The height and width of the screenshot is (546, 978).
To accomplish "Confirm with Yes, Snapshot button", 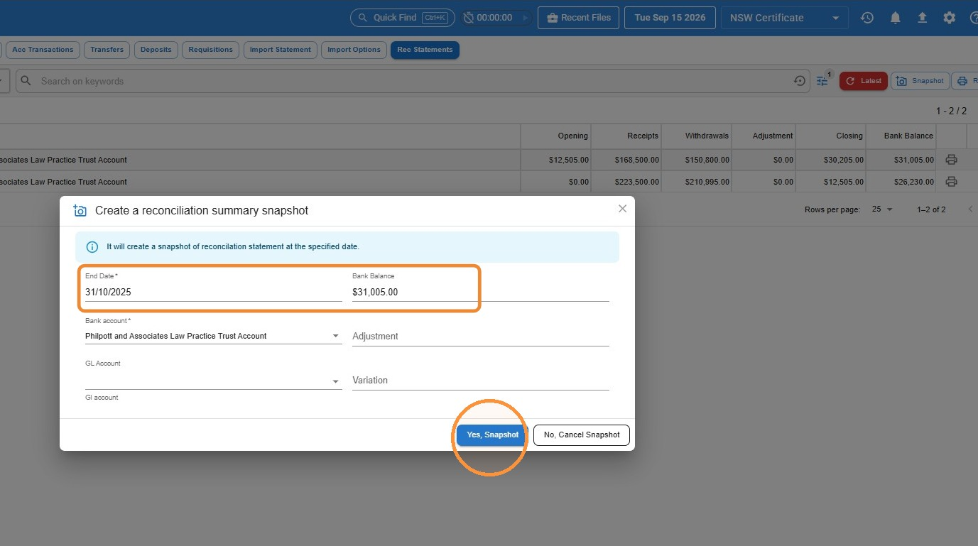I will tap(493, 435).
